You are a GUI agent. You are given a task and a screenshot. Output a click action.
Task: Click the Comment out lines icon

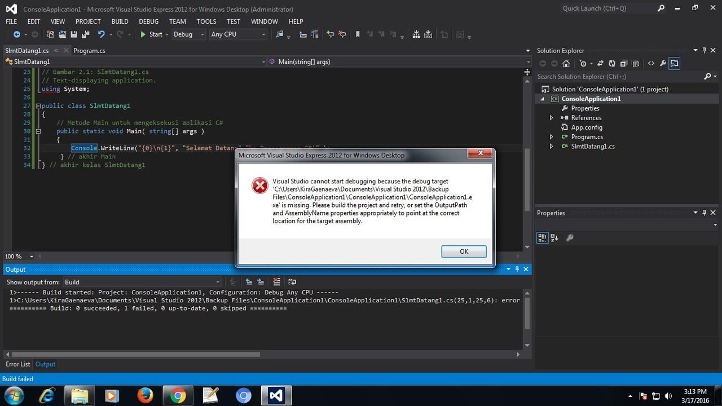pos(331,34)
